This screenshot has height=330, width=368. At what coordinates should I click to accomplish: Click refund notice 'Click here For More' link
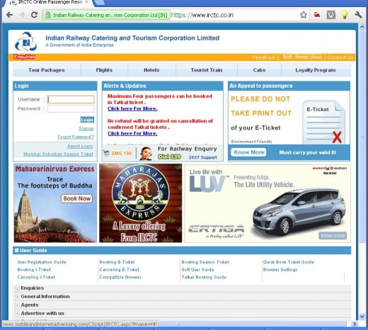tap(132, 133)
